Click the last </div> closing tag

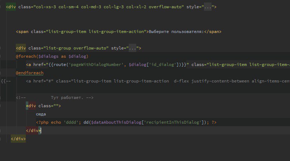(x=18, y=139)
